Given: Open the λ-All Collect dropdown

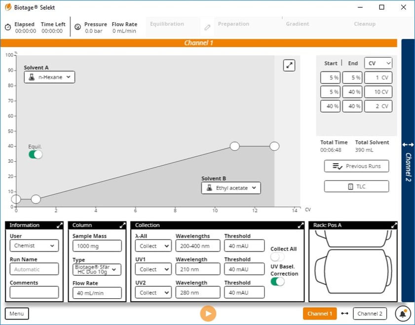Looking at the screenshot, I should [x=153, y=246].
